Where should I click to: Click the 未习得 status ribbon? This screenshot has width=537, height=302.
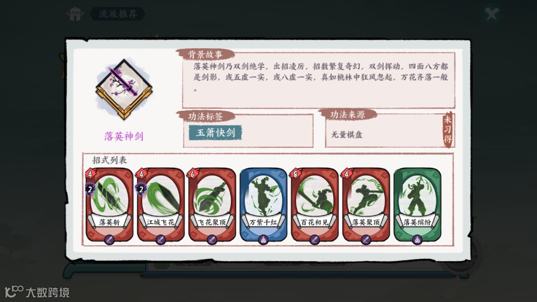click(x=447, y=130)
